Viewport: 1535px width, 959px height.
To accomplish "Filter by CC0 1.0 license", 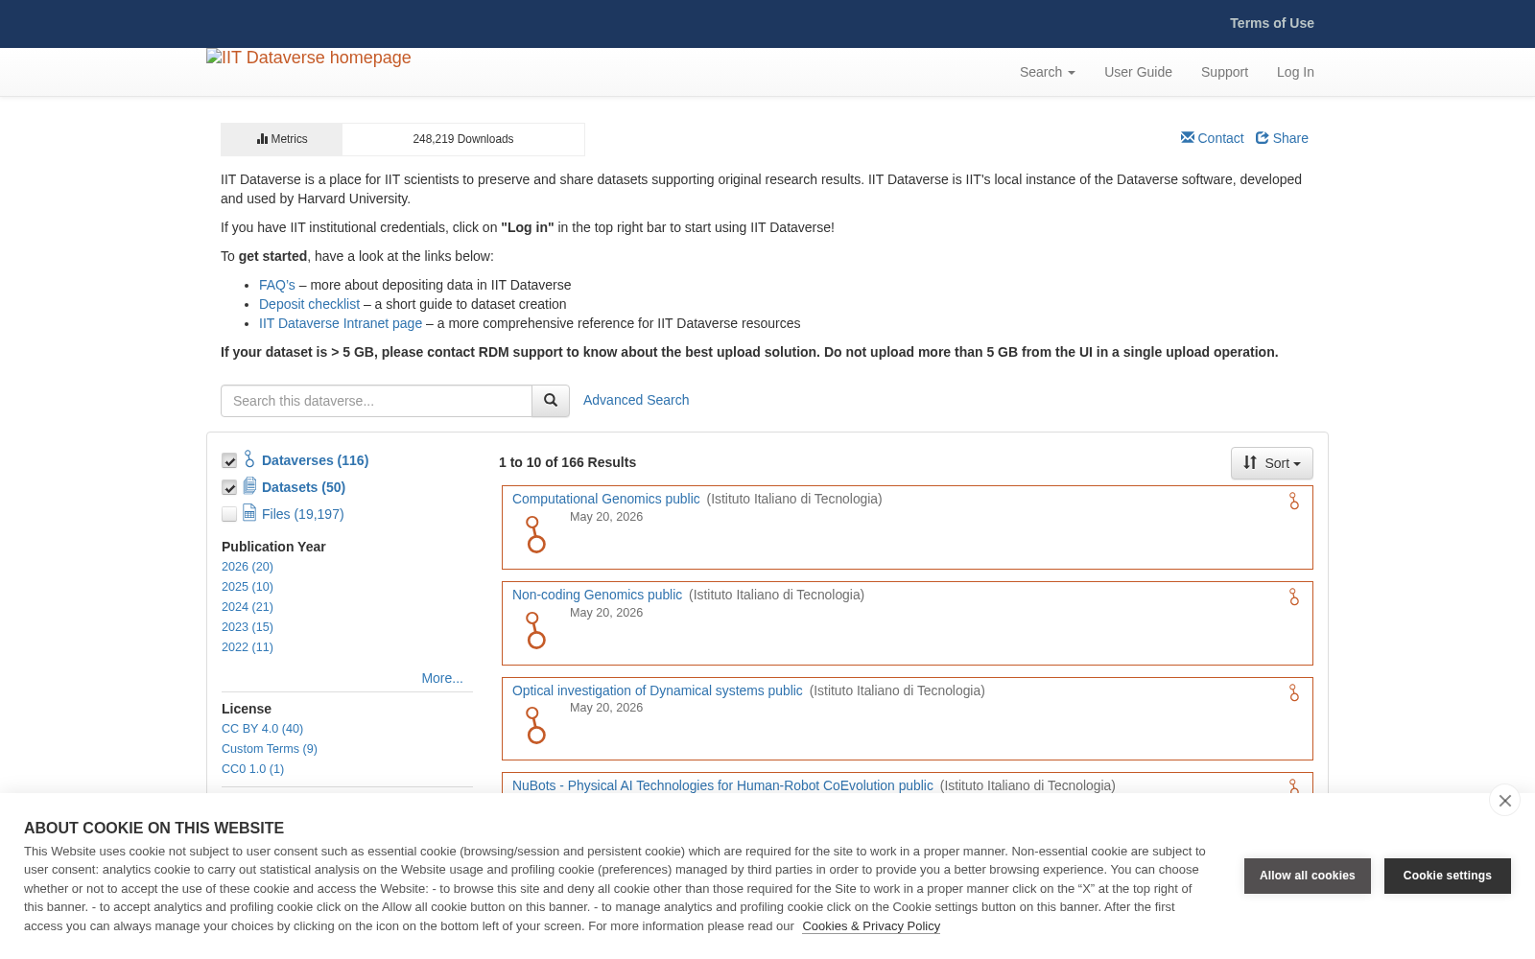I will 252,769.
